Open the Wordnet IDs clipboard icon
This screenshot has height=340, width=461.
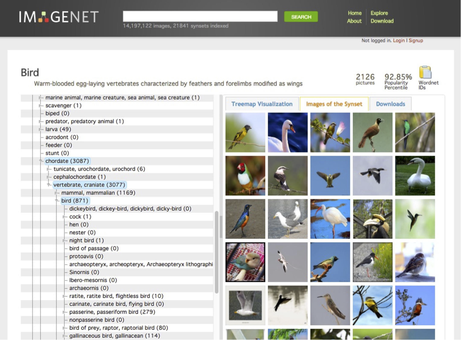pos(425,73)
